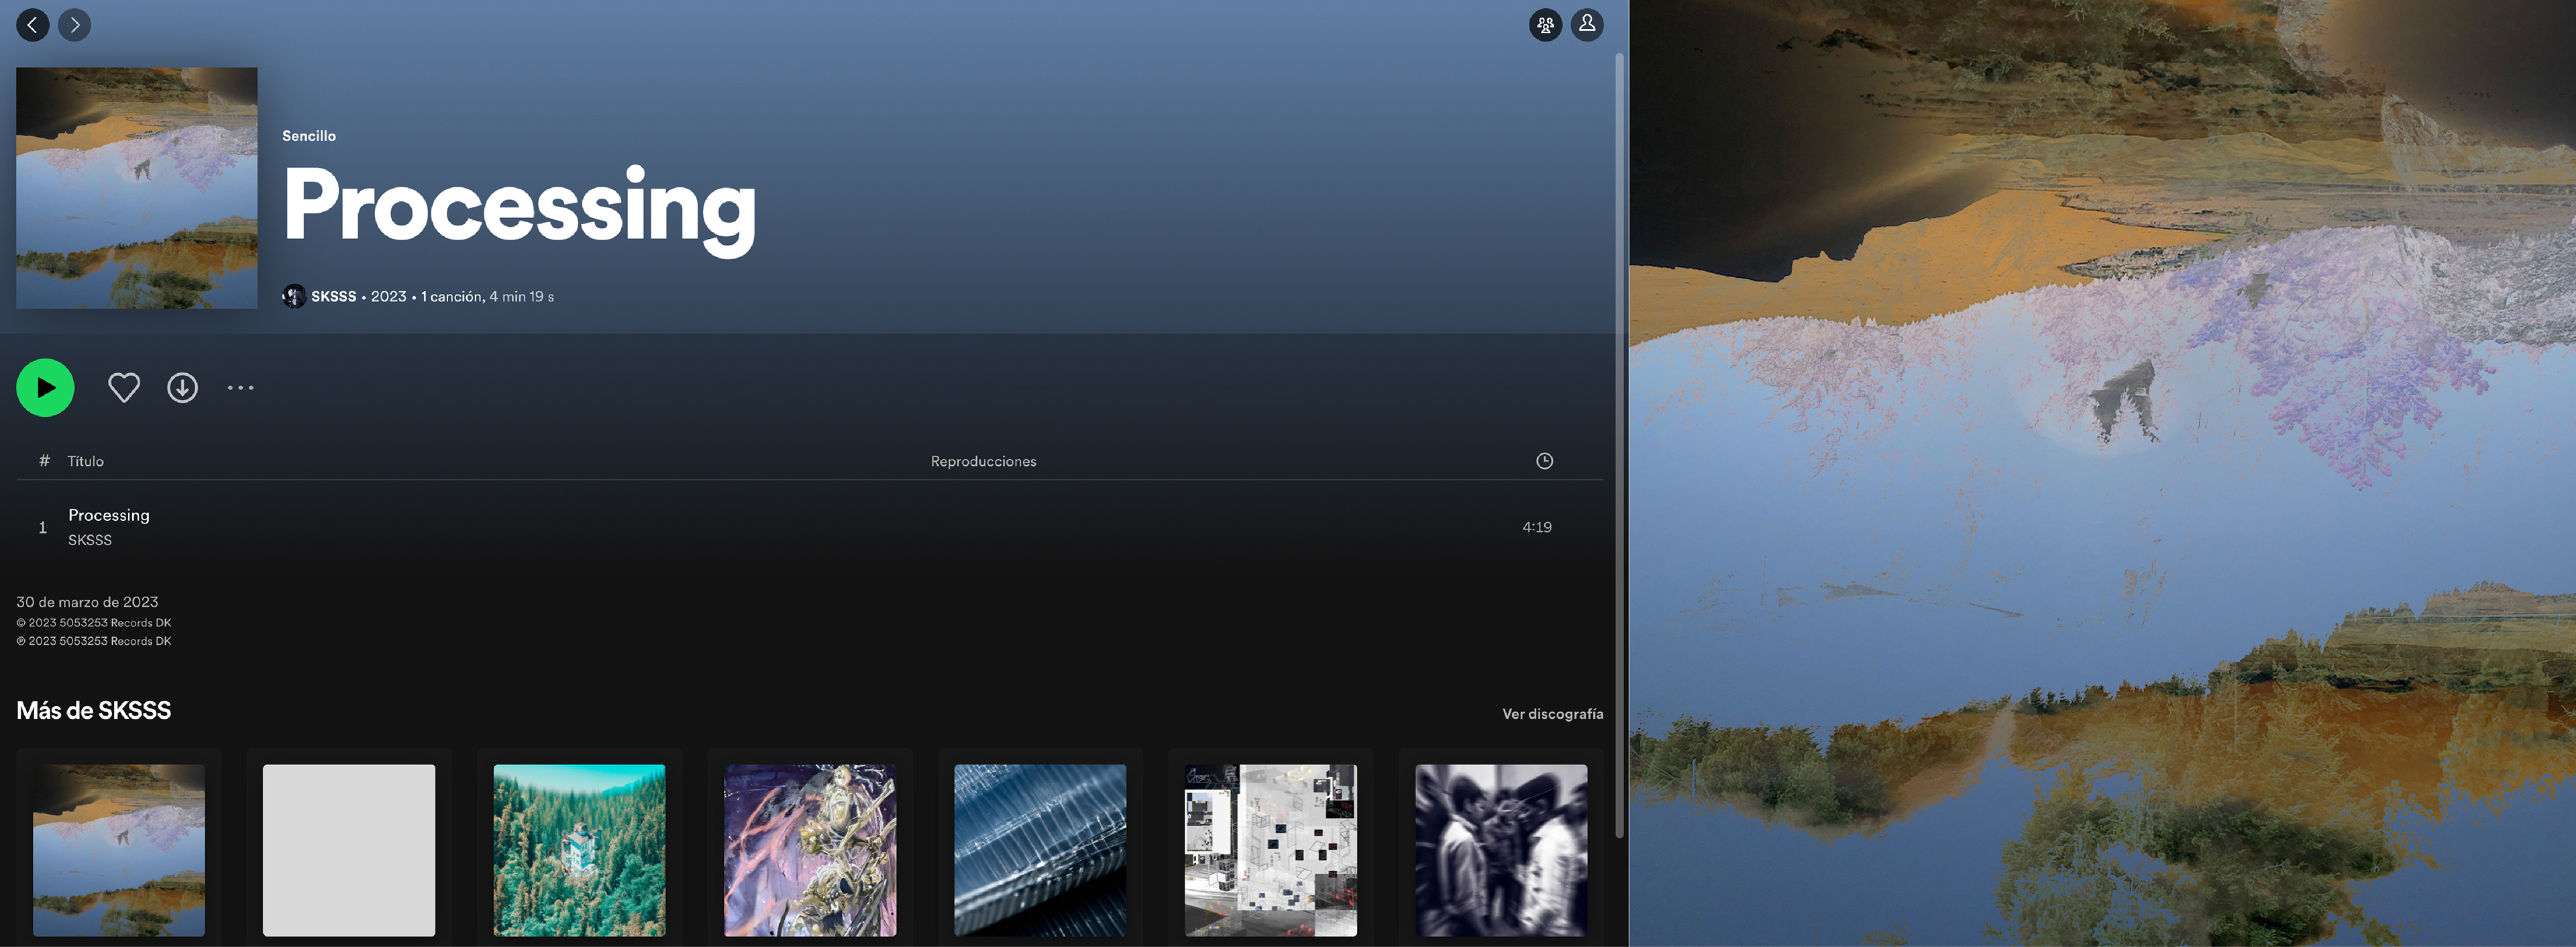Viewport: 2576px width, 947px height.
Task: Select the Processing track row title
Action: (109, 515)
